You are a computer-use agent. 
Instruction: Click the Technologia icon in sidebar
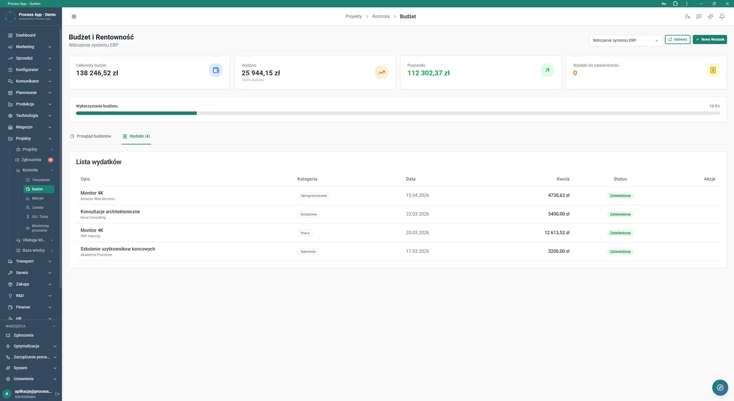(10, 116)
